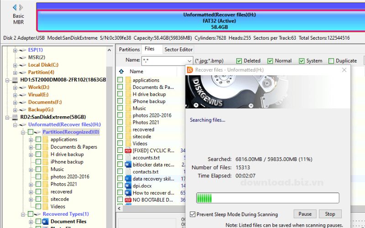Viewport: 365px width, 228px height.
Task: Click the Word icon of bitlocker data file
Action: coord(129,165)
